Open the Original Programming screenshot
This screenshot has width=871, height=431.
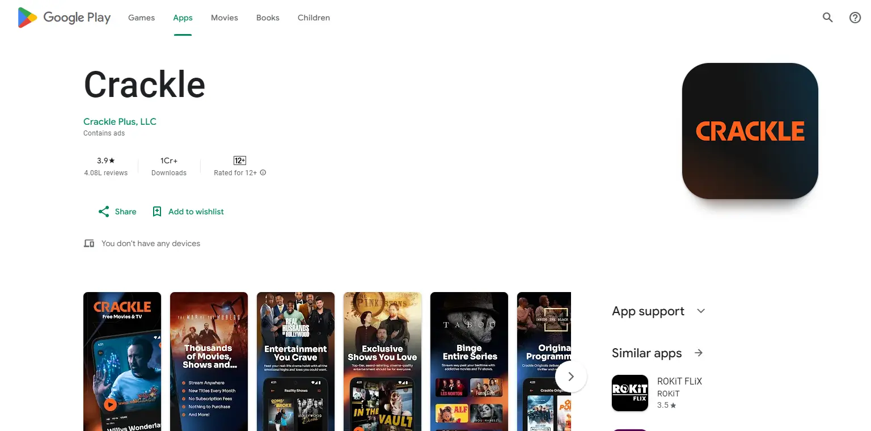[544, 361]
